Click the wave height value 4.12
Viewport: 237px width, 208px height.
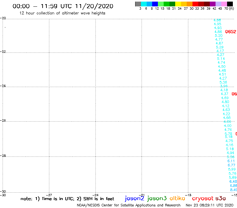[x=226, y=106]
